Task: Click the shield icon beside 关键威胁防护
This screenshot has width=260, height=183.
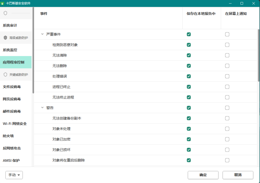Action: [5, 75]
